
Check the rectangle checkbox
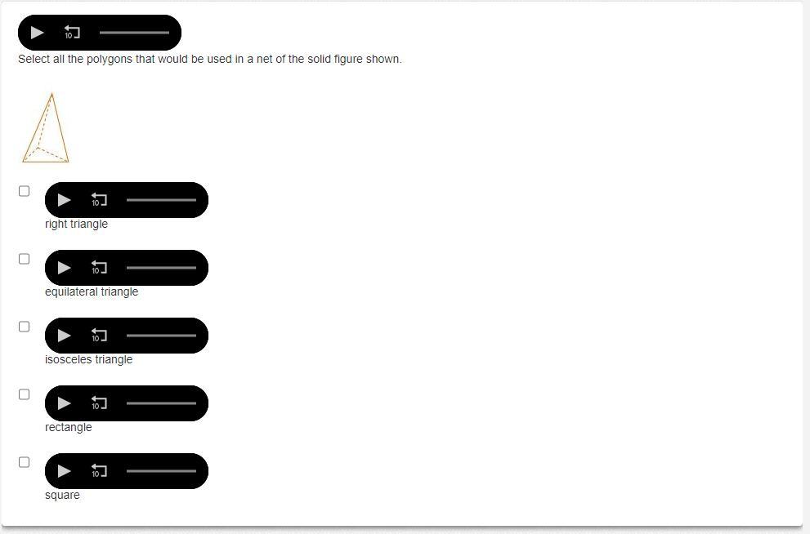[25, 394]
